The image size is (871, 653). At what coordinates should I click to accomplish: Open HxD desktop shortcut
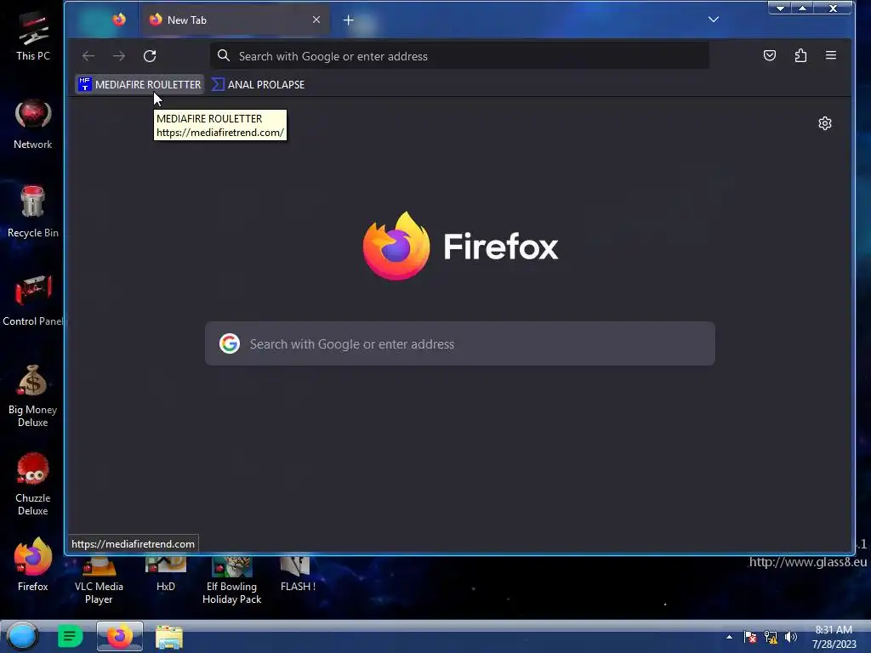166,574
